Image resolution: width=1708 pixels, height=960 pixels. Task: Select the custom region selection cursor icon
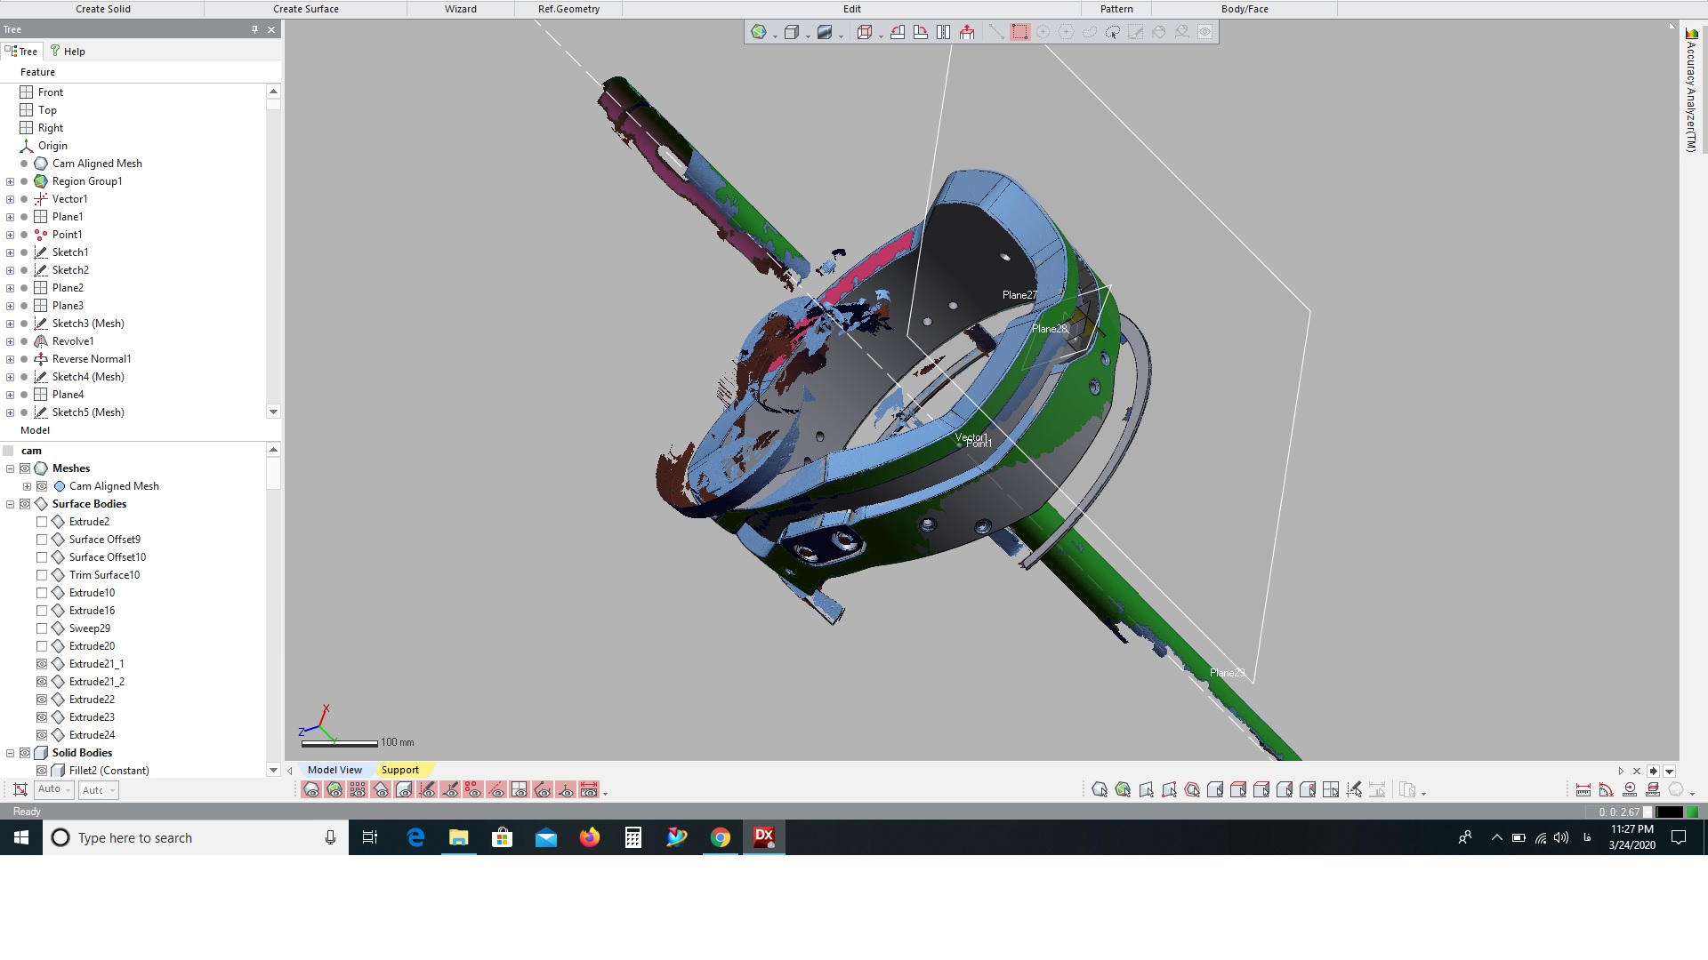tap(1113, 32)
